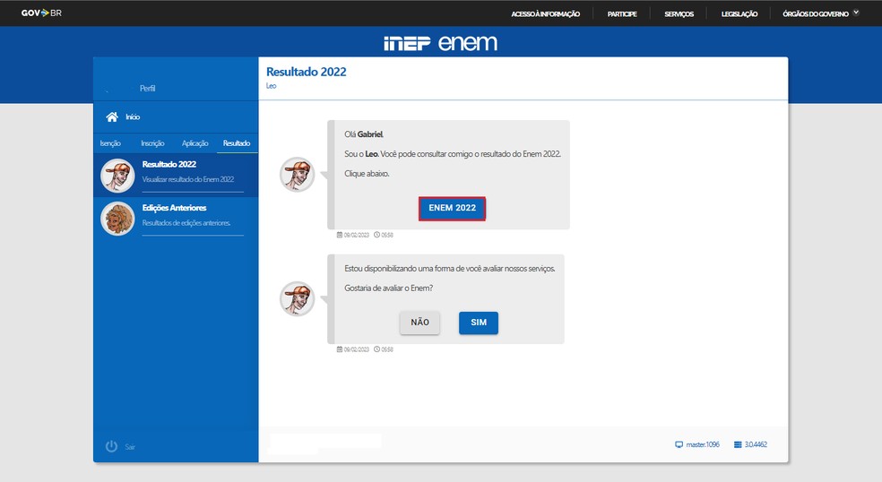Image resolution: width=882 pixels, height=482 pixels.
Task: Switch to the Inscrição tab
Action: (x=152, y=143)
